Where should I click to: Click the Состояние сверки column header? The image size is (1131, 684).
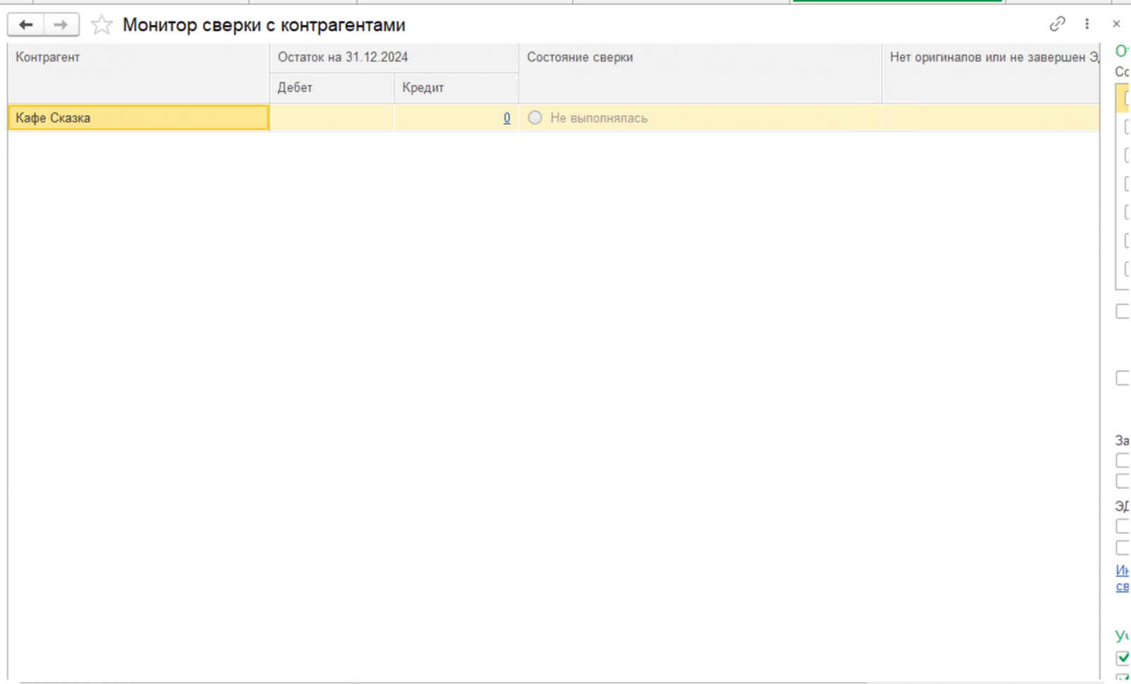(x=701, y=73)
